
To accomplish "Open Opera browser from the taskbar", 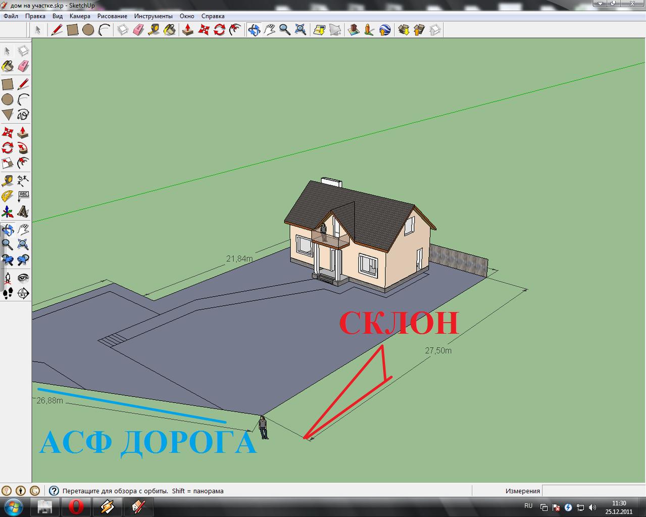I will click(76, 506).
